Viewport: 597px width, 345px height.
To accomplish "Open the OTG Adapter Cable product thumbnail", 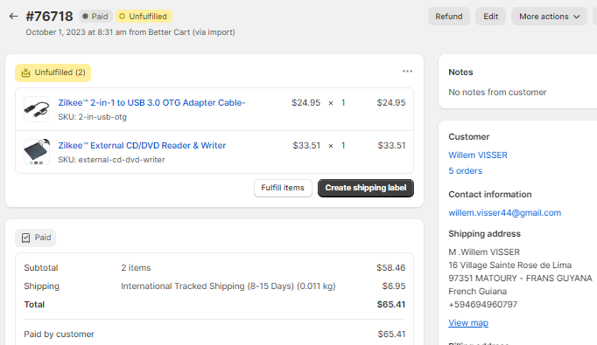I will pyautogui.click(x=37, y=109).
